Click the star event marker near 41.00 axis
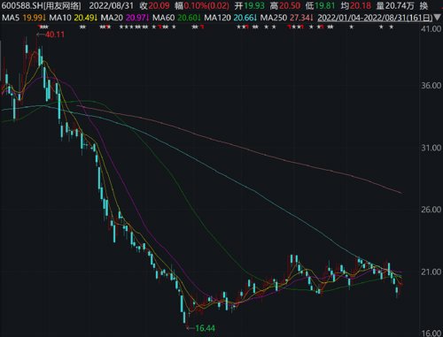The width and height of the screenshot is (443, 337). click(391, 27)
